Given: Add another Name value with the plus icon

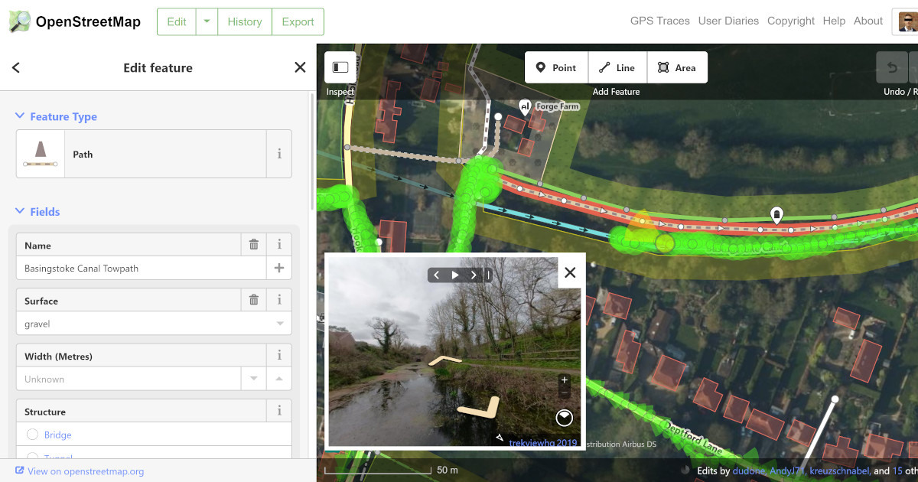Looking at the screenshot, I should (279, 268).
